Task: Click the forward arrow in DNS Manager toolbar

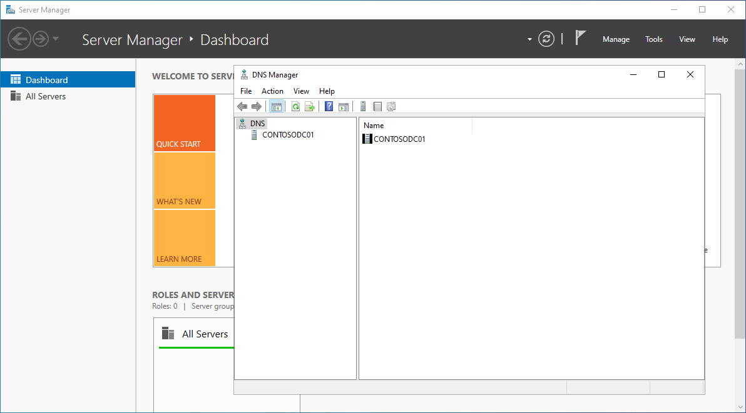Action: [x=257, y=106]
